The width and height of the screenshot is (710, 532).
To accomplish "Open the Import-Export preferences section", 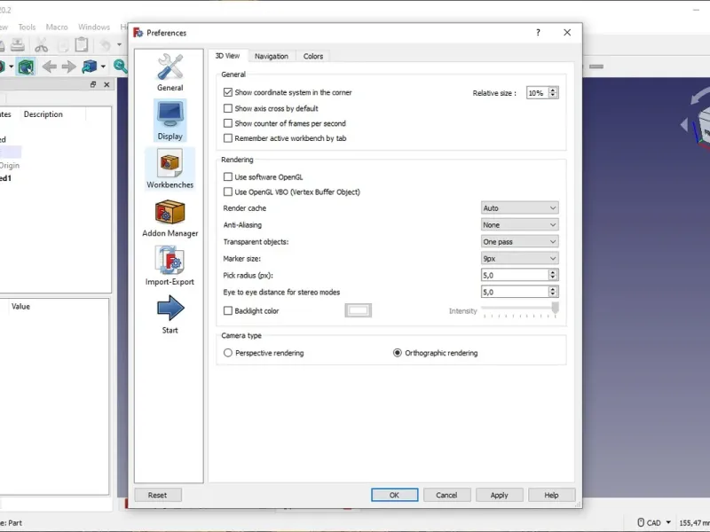I will click(x=170, y=266).
